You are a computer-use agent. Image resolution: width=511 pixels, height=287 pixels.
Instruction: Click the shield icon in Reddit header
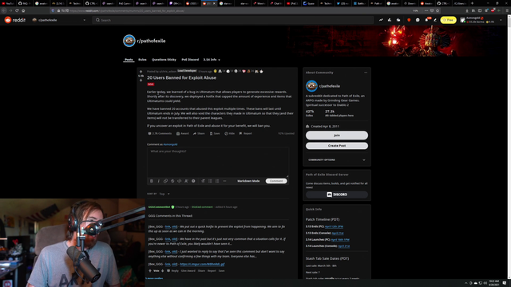point(409,20)
